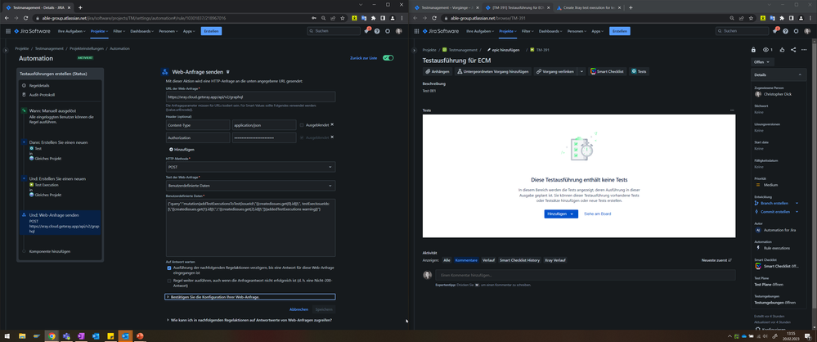Open help icon in right Jira window
817x342 pixels.
point(785,31)
